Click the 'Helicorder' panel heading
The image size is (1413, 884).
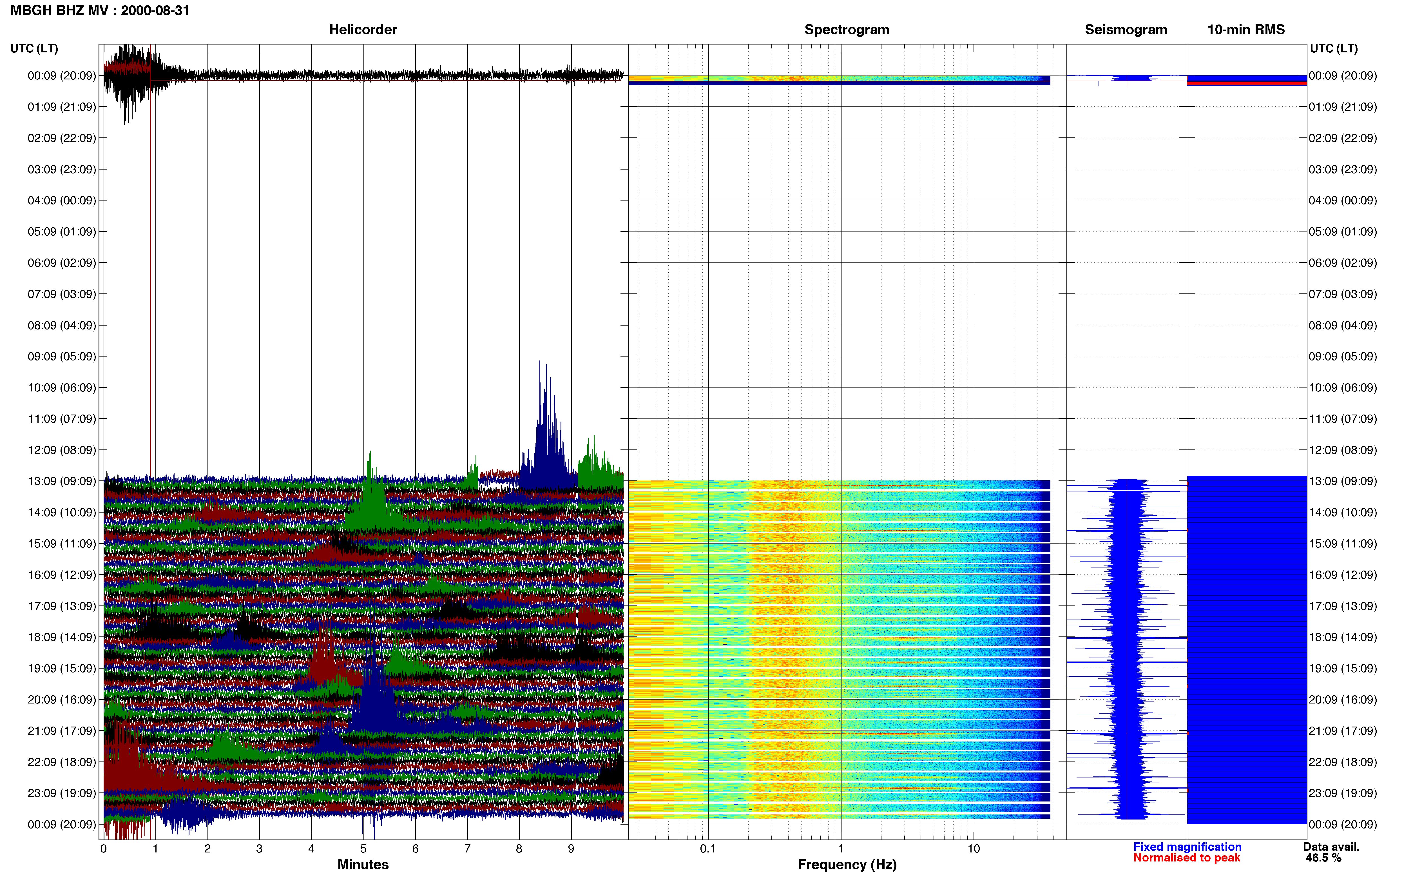pos(363,29)
